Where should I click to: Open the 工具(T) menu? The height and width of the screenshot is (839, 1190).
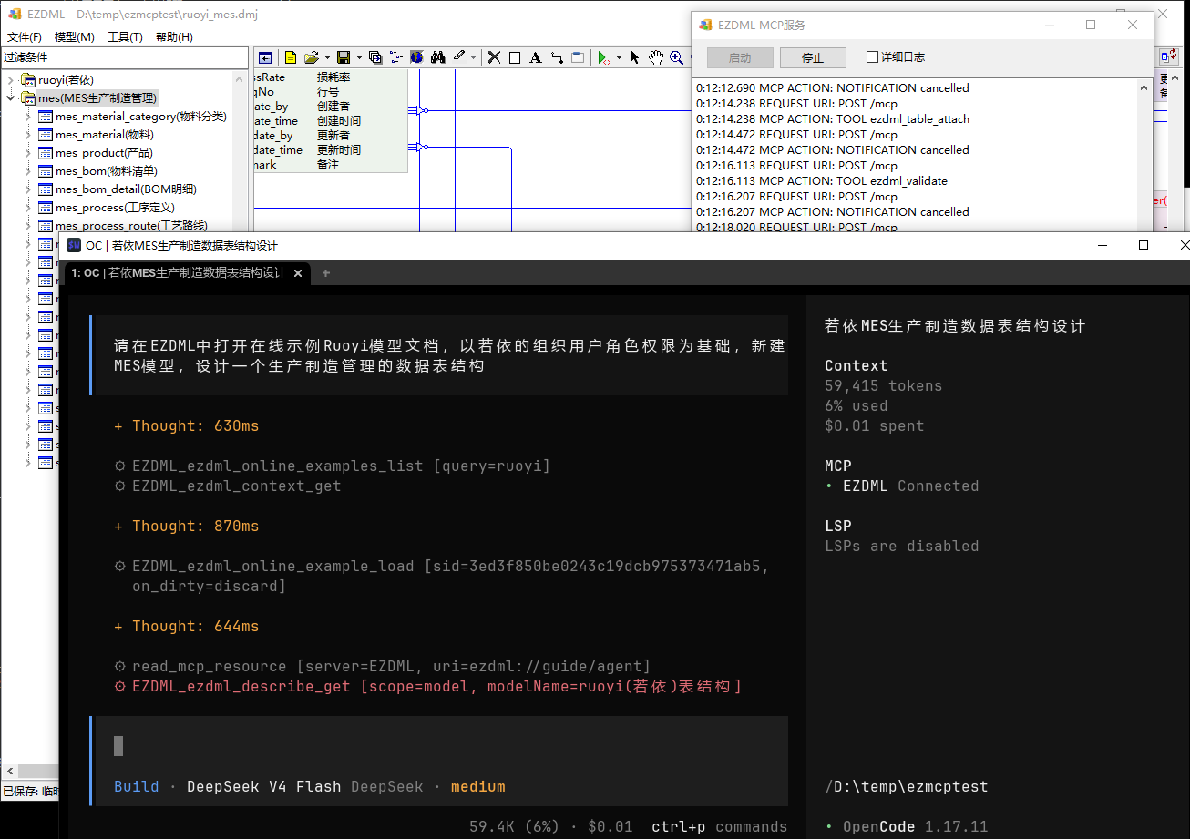(125, 37)
